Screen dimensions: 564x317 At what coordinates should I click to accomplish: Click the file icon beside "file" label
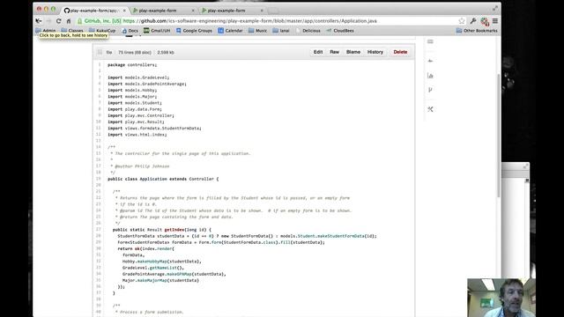100,52
